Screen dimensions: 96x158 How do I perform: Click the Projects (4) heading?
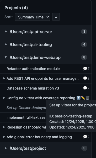16,8
